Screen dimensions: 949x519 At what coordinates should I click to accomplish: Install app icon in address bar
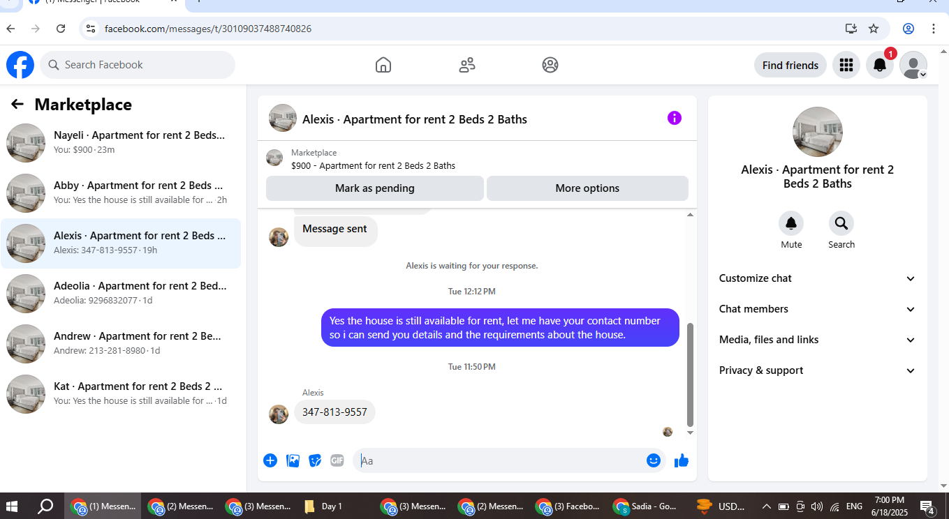pos(851,29)
